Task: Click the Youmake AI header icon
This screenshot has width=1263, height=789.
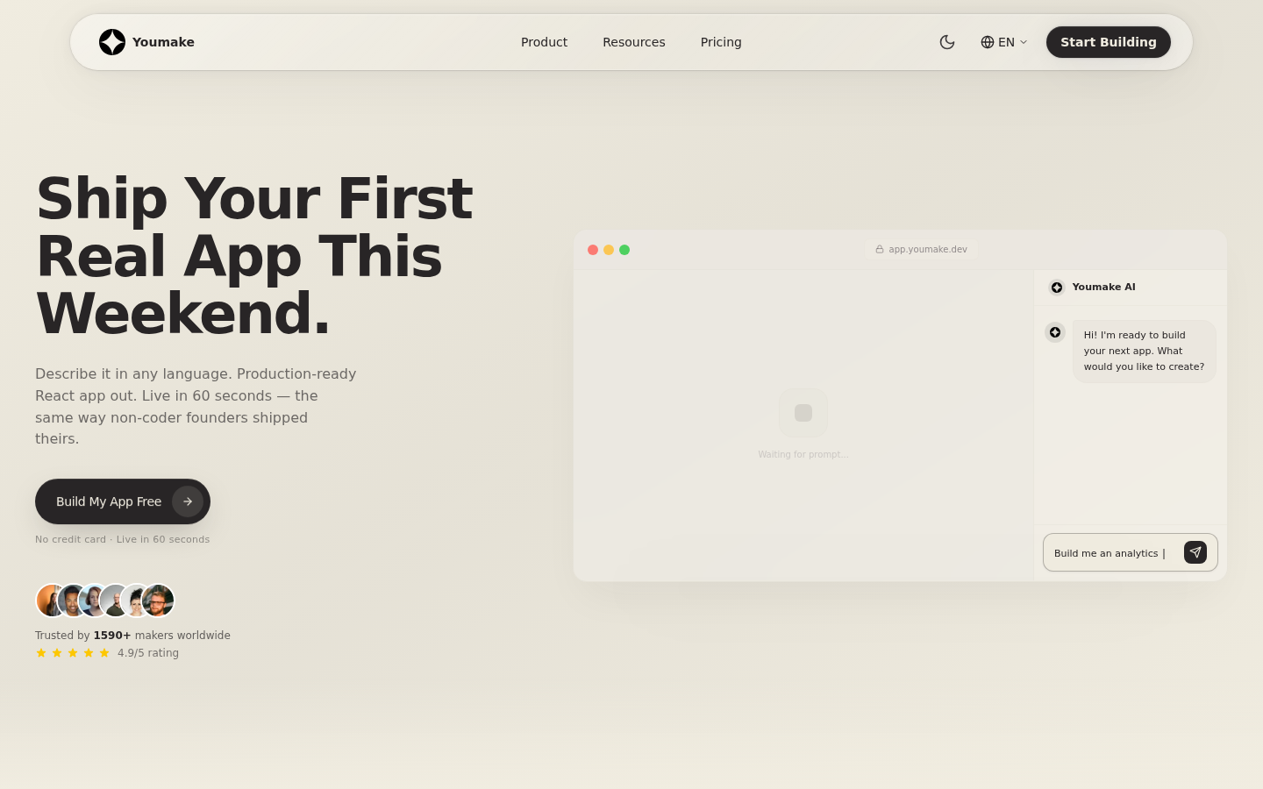Action: 1057,288
